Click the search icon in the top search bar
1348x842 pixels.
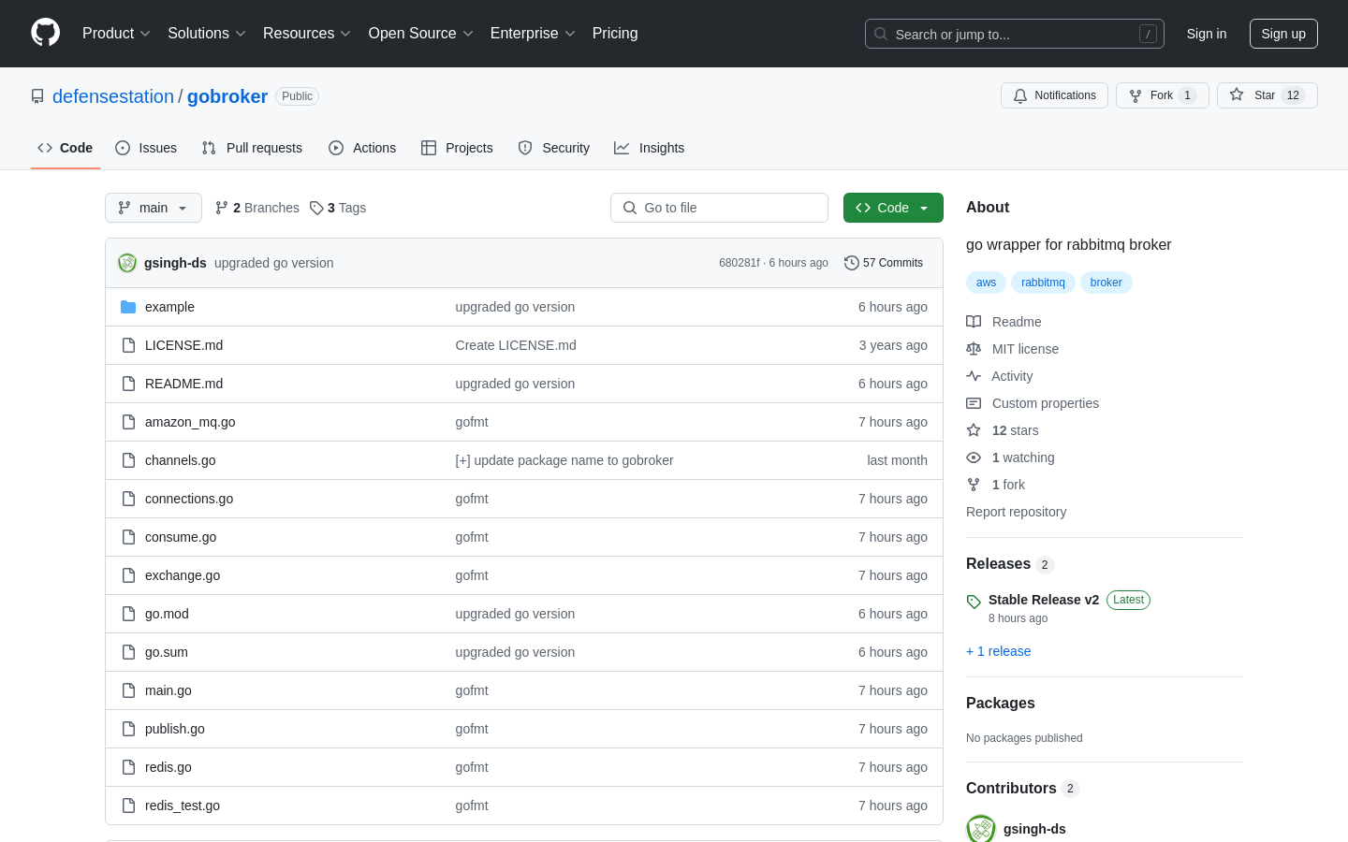tap(881, 34)
